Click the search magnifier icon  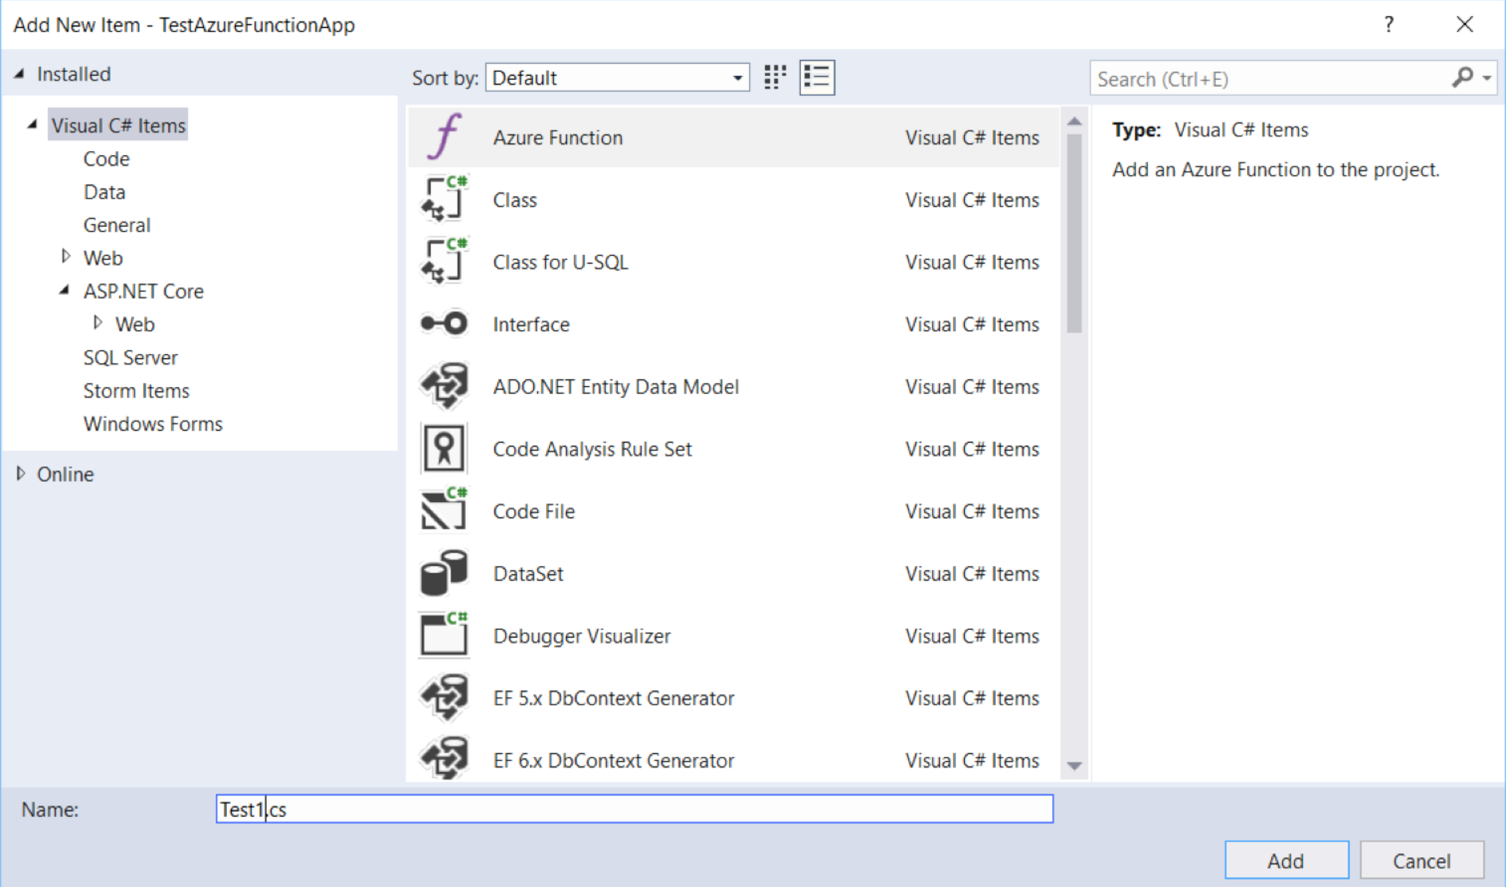(x=1462, y=78)
